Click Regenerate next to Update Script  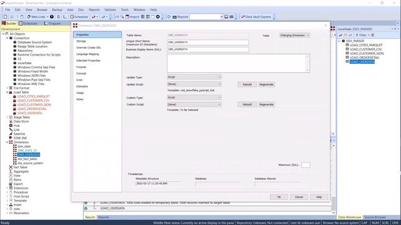click(266, 84)
